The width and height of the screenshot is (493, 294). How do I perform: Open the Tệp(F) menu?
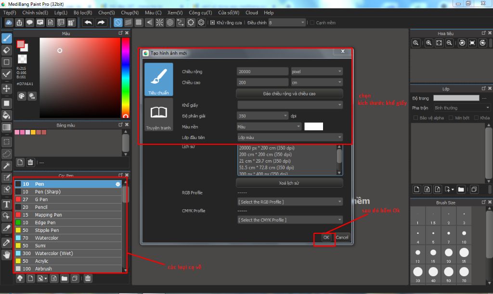pyautogui.click(x=10, y=13)
